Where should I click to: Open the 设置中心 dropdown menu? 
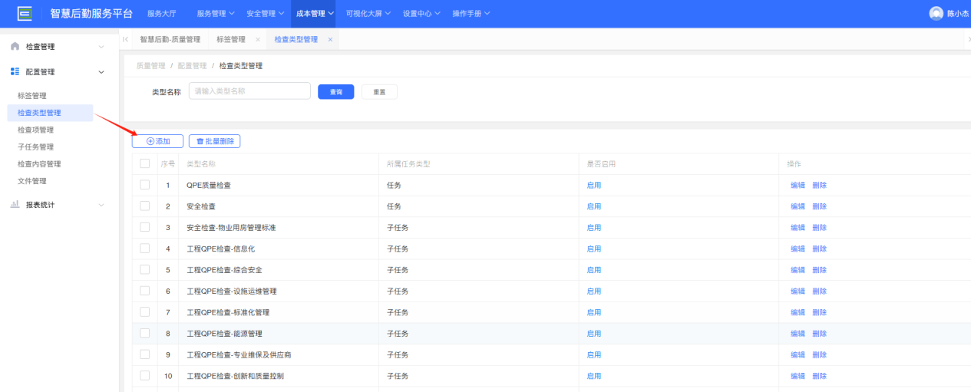click(x=422, y=14)
